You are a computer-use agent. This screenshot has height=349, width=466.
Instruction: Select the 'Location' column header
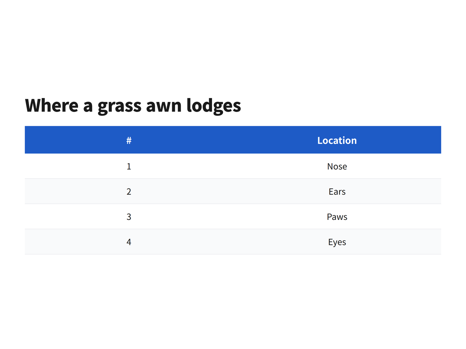click(x=337, y=140)
